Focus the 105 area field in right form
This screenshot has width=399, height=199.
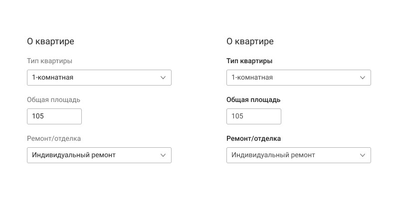click(254, 116)
